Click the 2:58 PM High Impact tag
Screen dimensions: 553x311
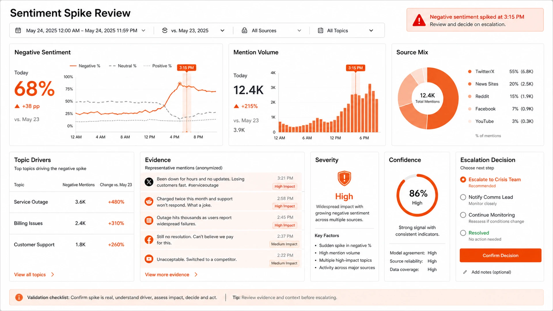coord(285,206)
